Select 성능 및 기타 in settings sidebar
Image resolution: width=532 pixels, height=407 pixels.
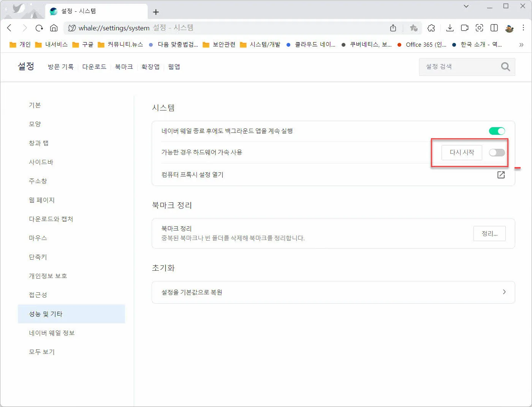pos(71,314)
